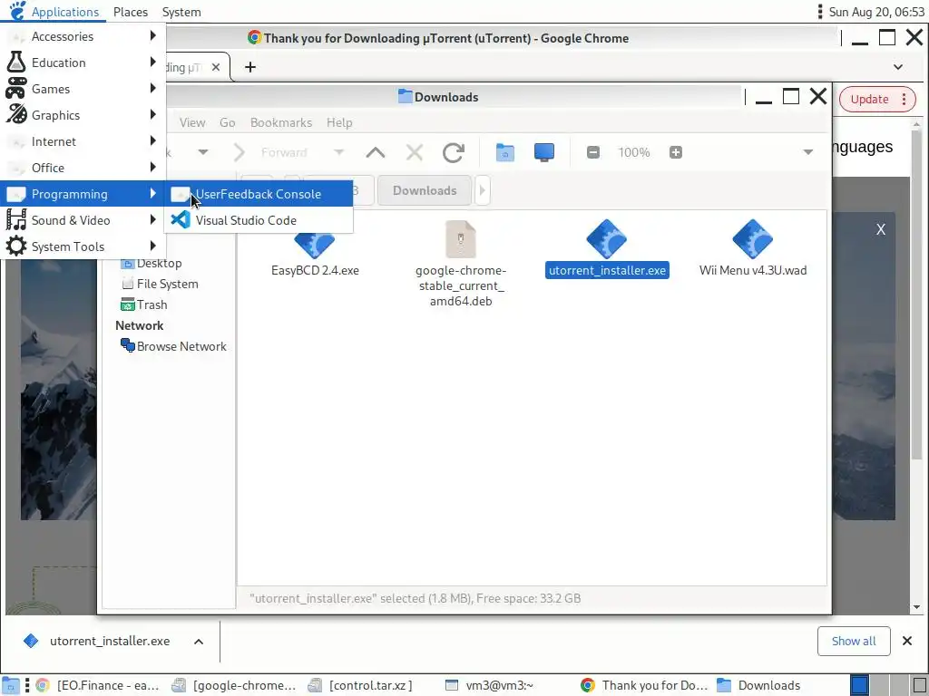Open the Forward history dropdown arrow

[x=339, y=152]
